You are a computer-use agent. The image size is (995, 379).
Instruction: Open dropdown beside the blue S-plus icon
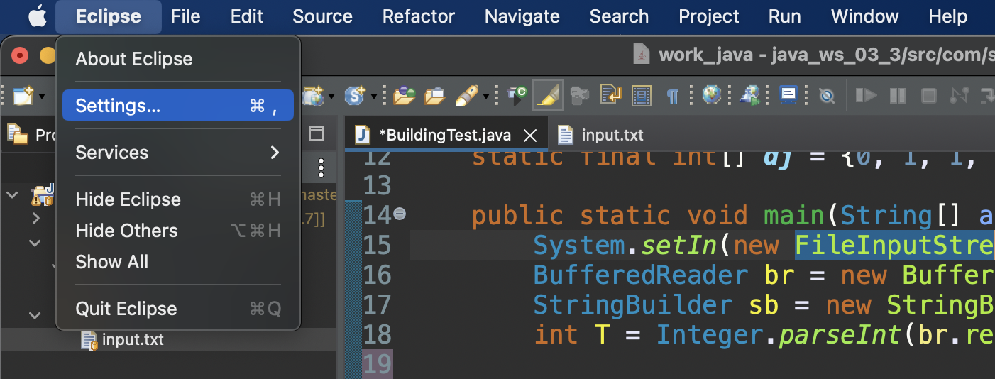coord(373,96)
